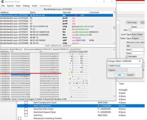This screenshot has width=147, height=120.
Task: Click the First Scan button
Action: 132,22
